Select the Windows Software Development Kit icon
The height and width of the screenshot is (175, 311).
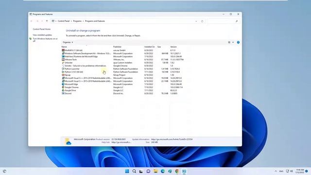[x=63, y=53]
